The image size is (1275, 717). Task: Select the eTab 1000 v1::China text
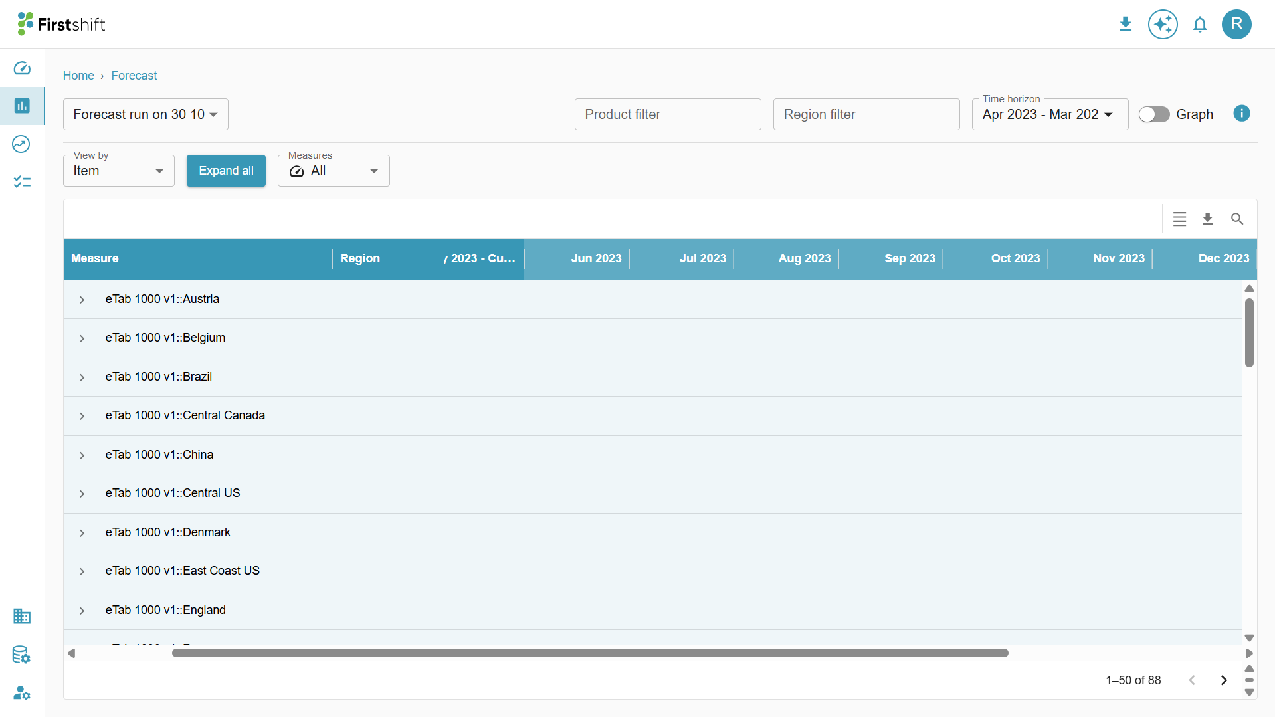pyautogui.click(x=159, y=455)
